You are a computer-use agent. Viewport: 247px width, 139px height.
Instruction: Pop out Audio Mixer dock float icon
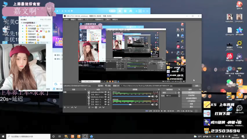click(159, 89)
